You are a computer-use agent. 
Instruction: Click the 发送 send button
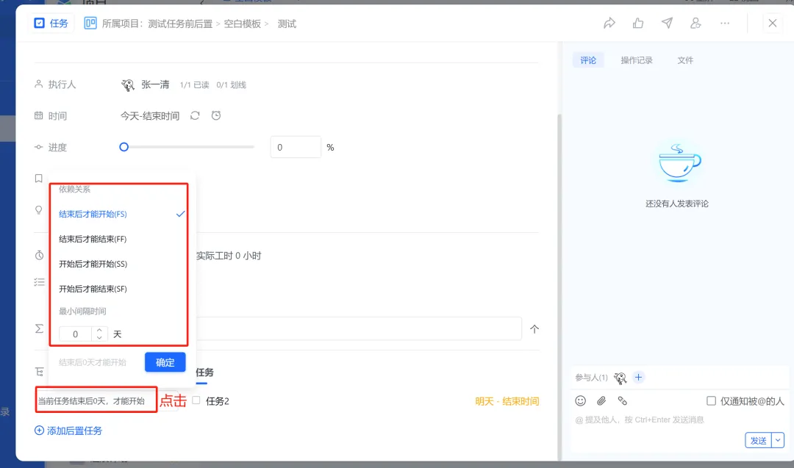click(758, 440)
